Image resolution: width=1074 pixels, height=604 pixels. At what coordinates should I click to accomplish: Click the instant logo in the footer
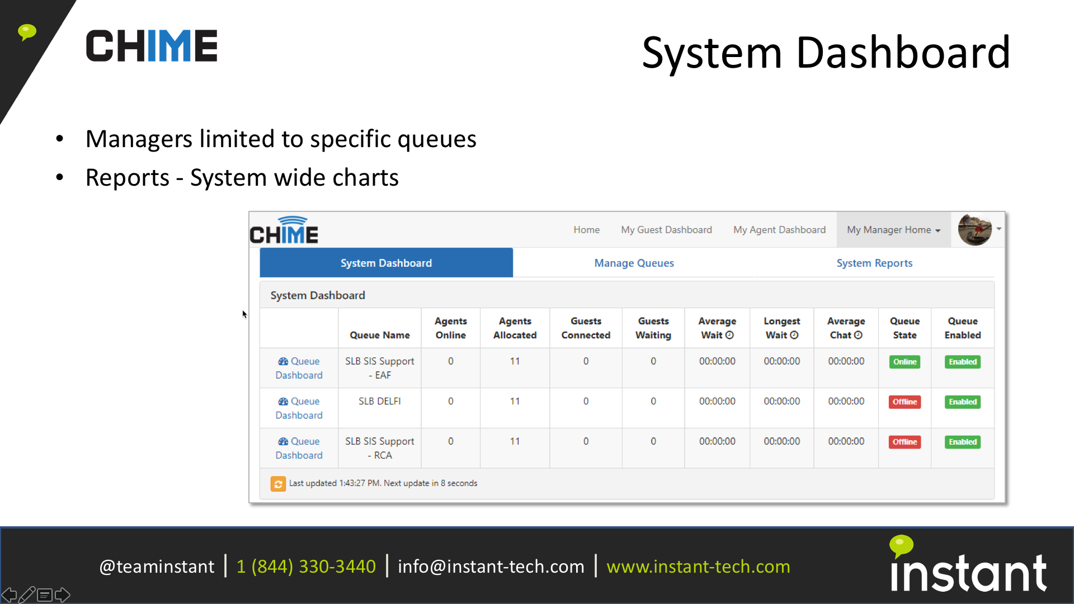tap(968, 564)
